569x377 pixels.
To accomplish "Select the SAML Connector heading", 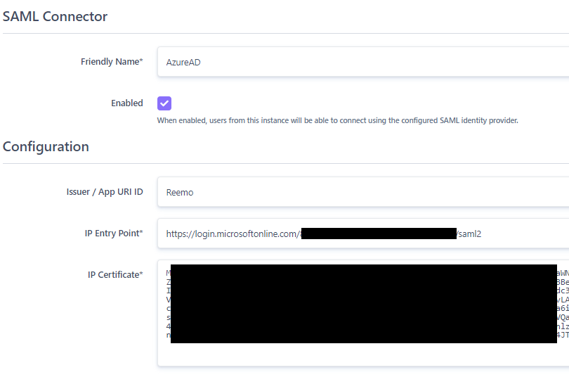I will pos(55,17).
